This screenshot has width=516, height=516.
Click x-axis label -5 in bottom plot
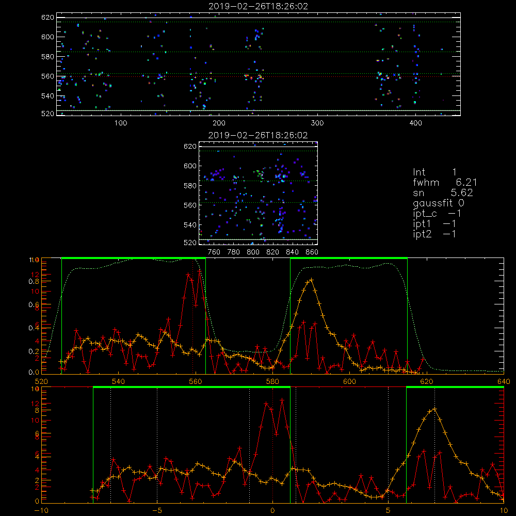click(157, 511)
